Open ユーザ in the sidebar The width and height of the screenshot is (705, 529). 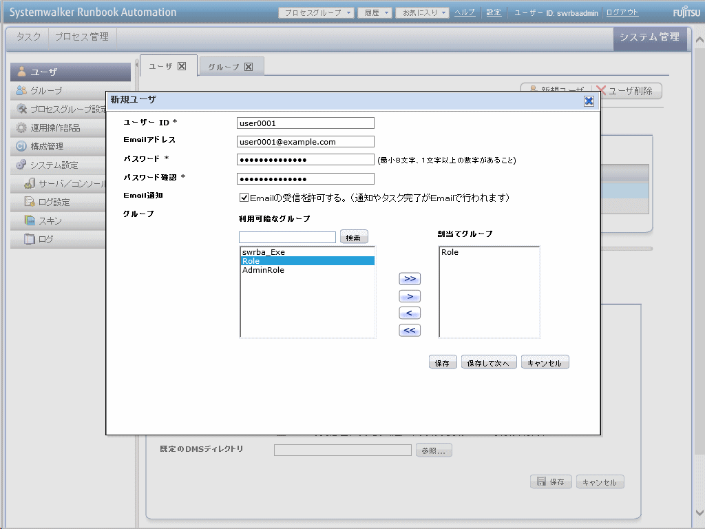71,72
